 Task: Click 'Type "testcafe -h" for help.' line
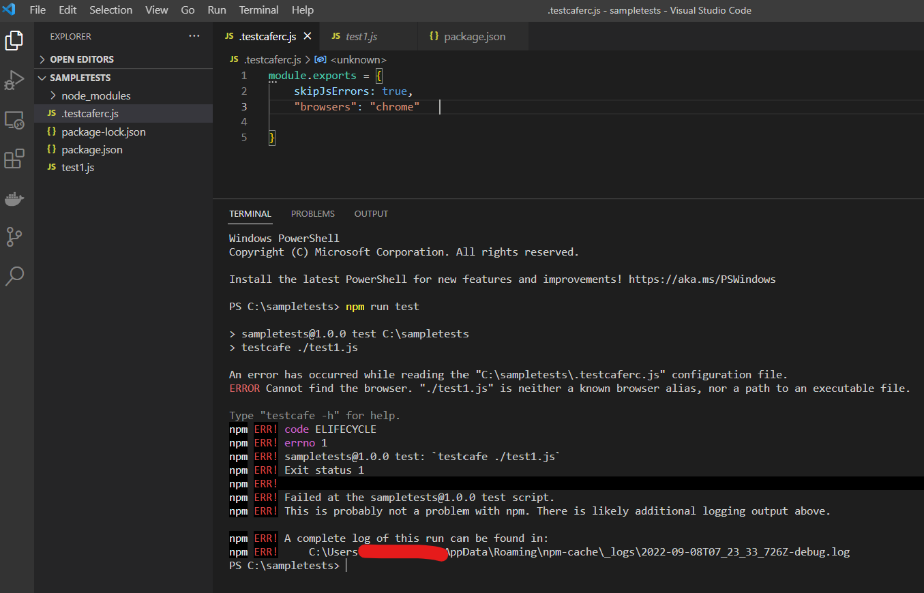click(x=314, y=416)
